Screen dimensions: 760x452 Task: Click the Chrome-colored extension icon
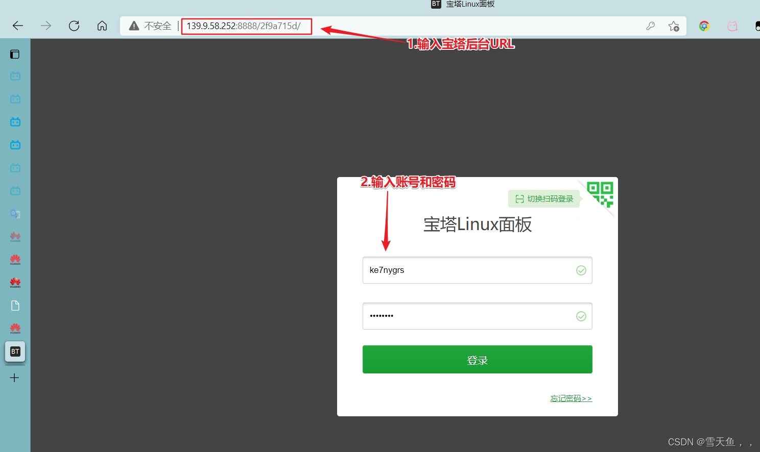click(x=704, y=26)
